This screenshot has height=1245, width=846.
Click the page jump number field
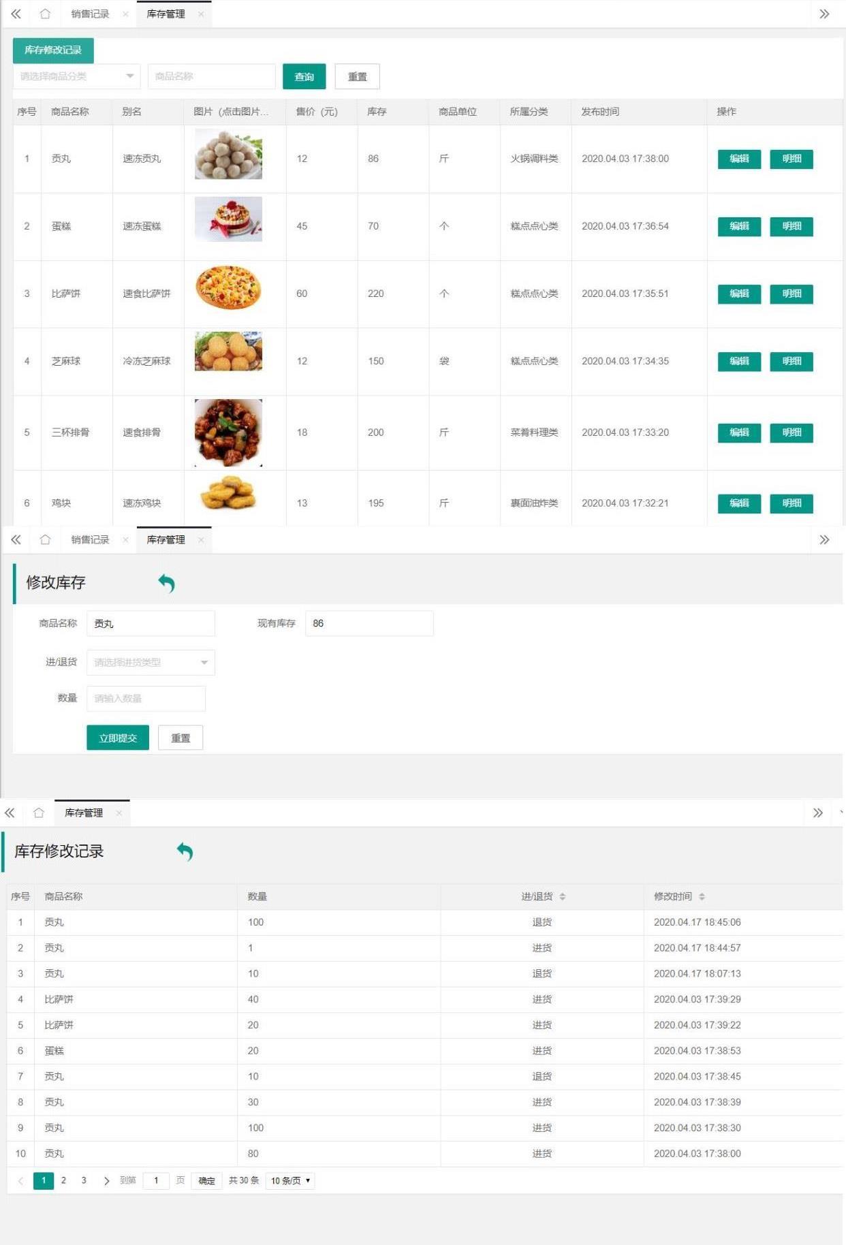tap(156, 1180)
